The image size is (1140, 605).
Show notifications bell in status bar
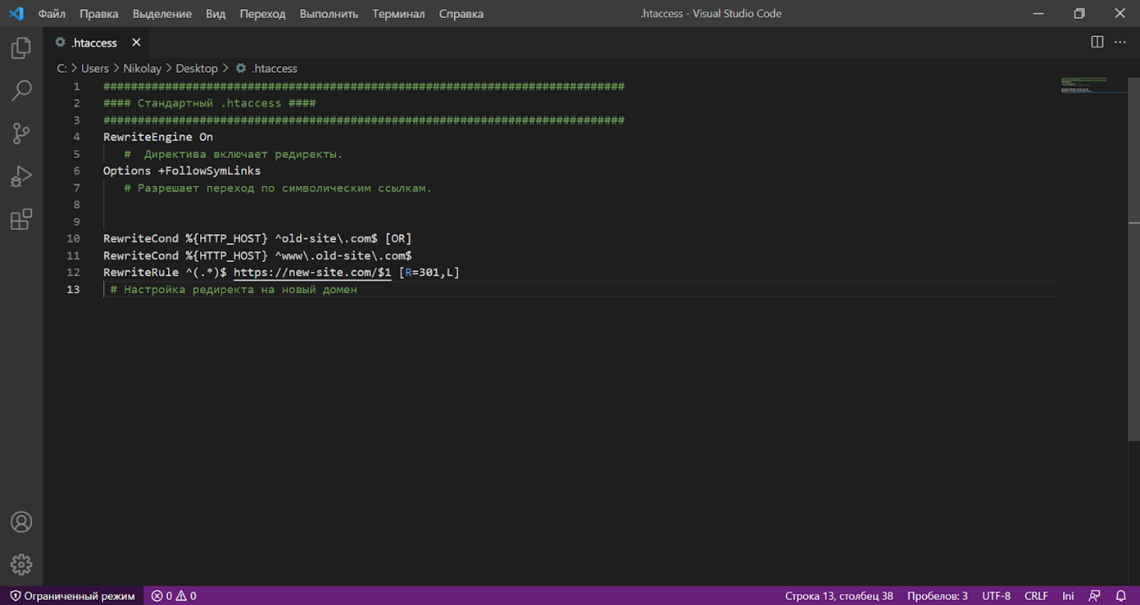tap(1121, 596)
